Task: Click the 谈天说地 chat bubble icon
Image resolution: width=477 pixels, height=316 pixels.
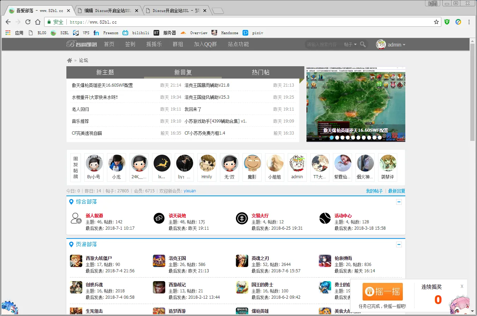Action: click(x=159, y=218)
